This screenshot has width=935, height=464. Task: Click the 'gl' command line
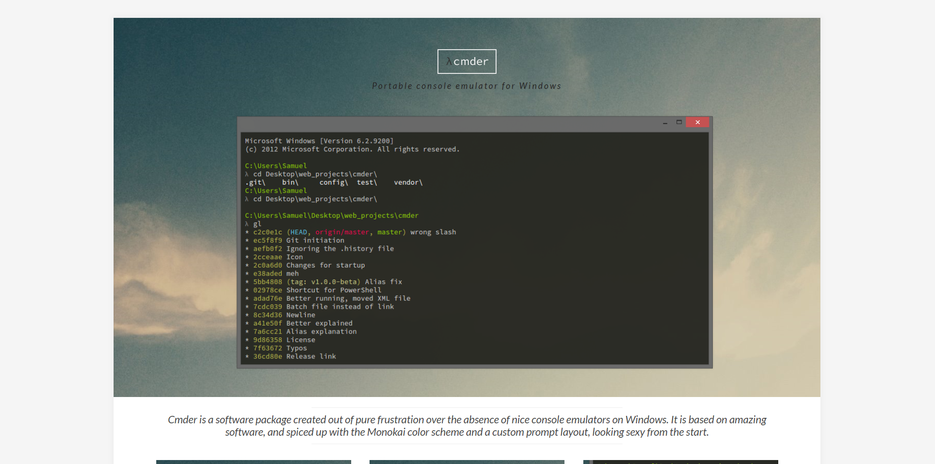253,224
